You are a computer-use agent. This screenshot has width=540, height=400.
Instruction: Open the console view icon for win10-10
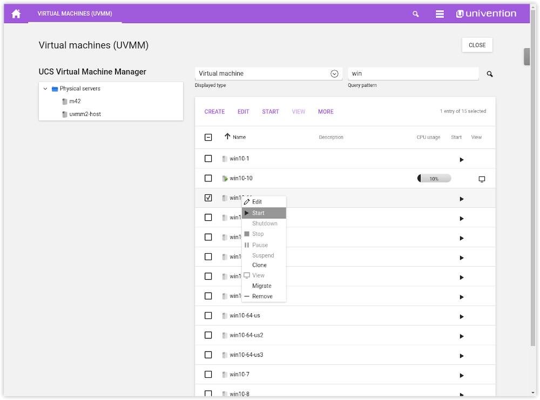[x=482, y=179]
